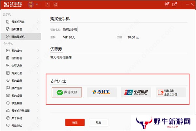
Task: Click the list icon beside 购买记录
Action: pyautogui.click(x=8, y=73)
